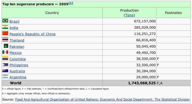The image size is (192, 104).
Task: Click the Brazil flag icon
Action: coord(5,21)
